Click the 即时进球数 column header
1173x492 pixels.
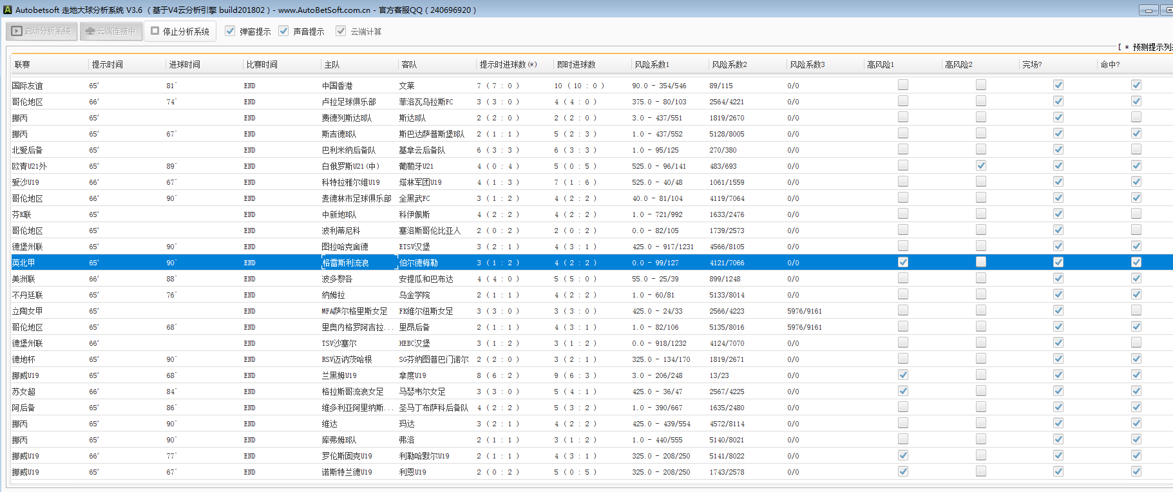click(x=576, y=64)
